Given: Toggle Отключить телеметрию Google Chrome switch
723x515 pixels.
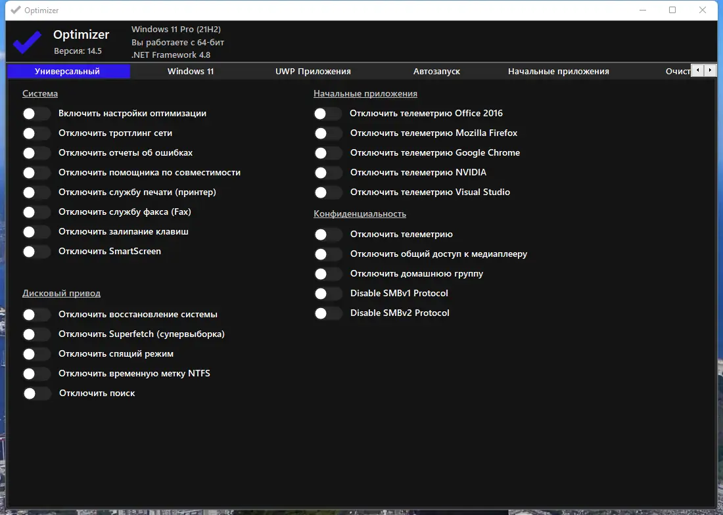Looking at the screenshot, I should click(328, 153).
